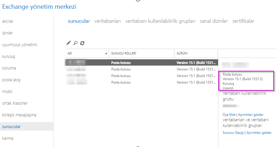Viewport: 276px width, 147px height.
Task: Open koruma in the sidebar
Action: 9,68
